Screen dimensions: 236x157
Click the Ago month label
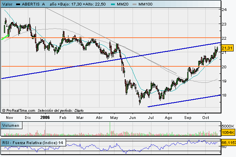point(168,118)
